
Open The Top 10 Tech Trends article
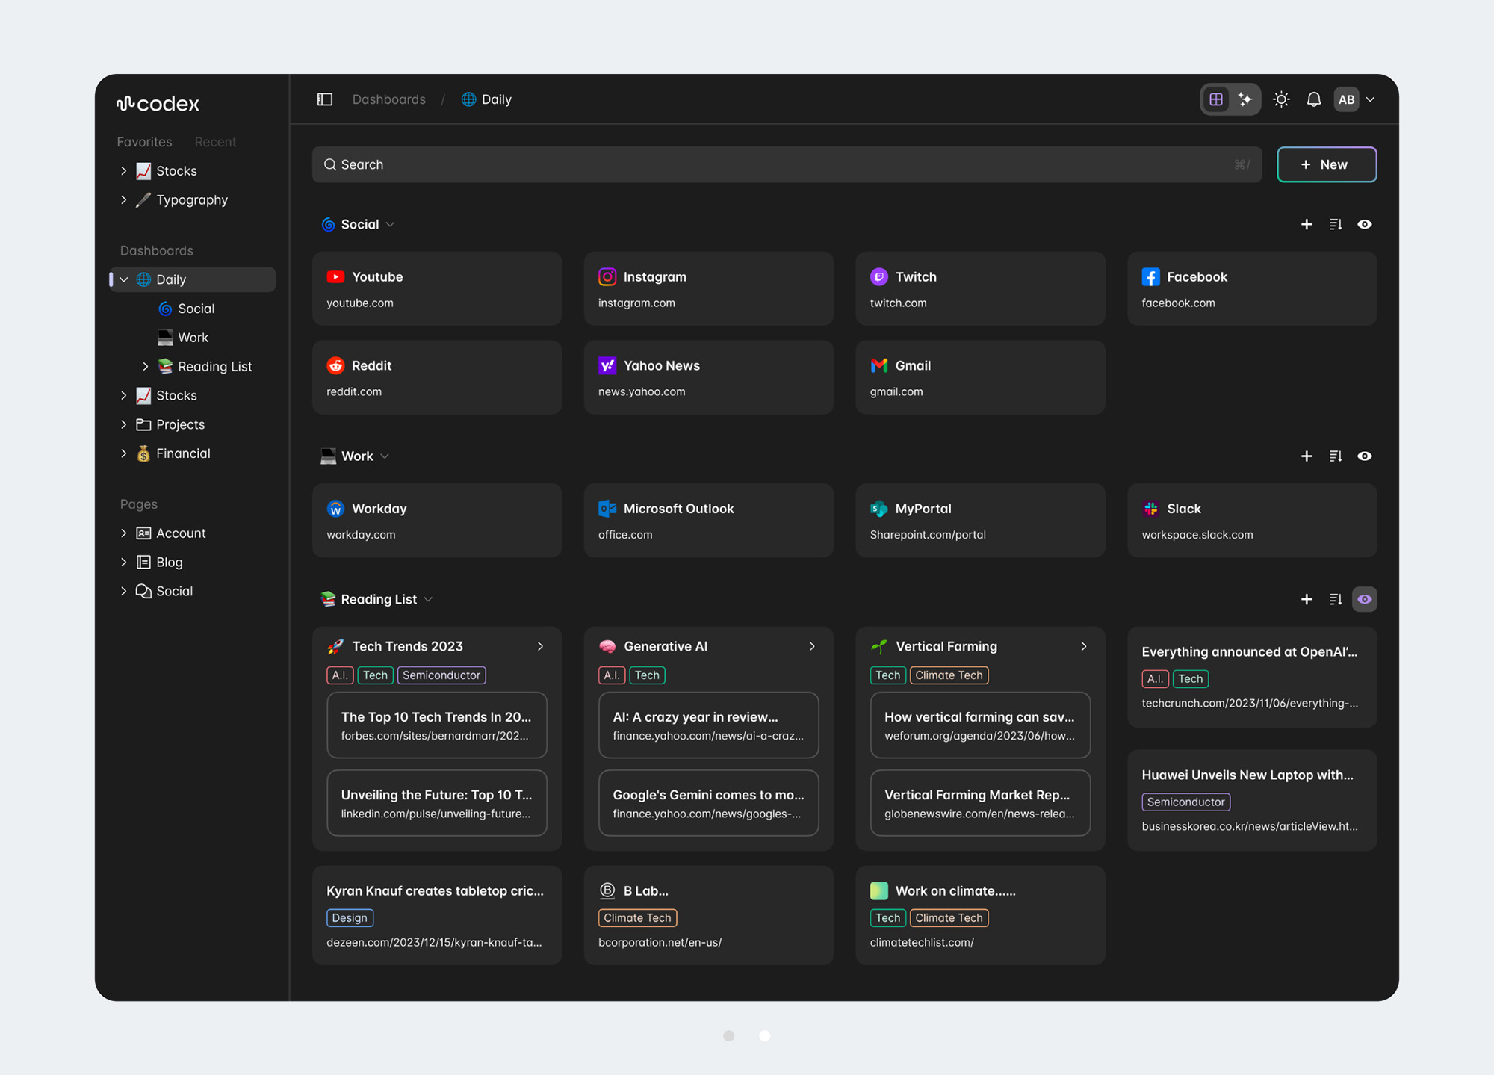click(437, 725)
